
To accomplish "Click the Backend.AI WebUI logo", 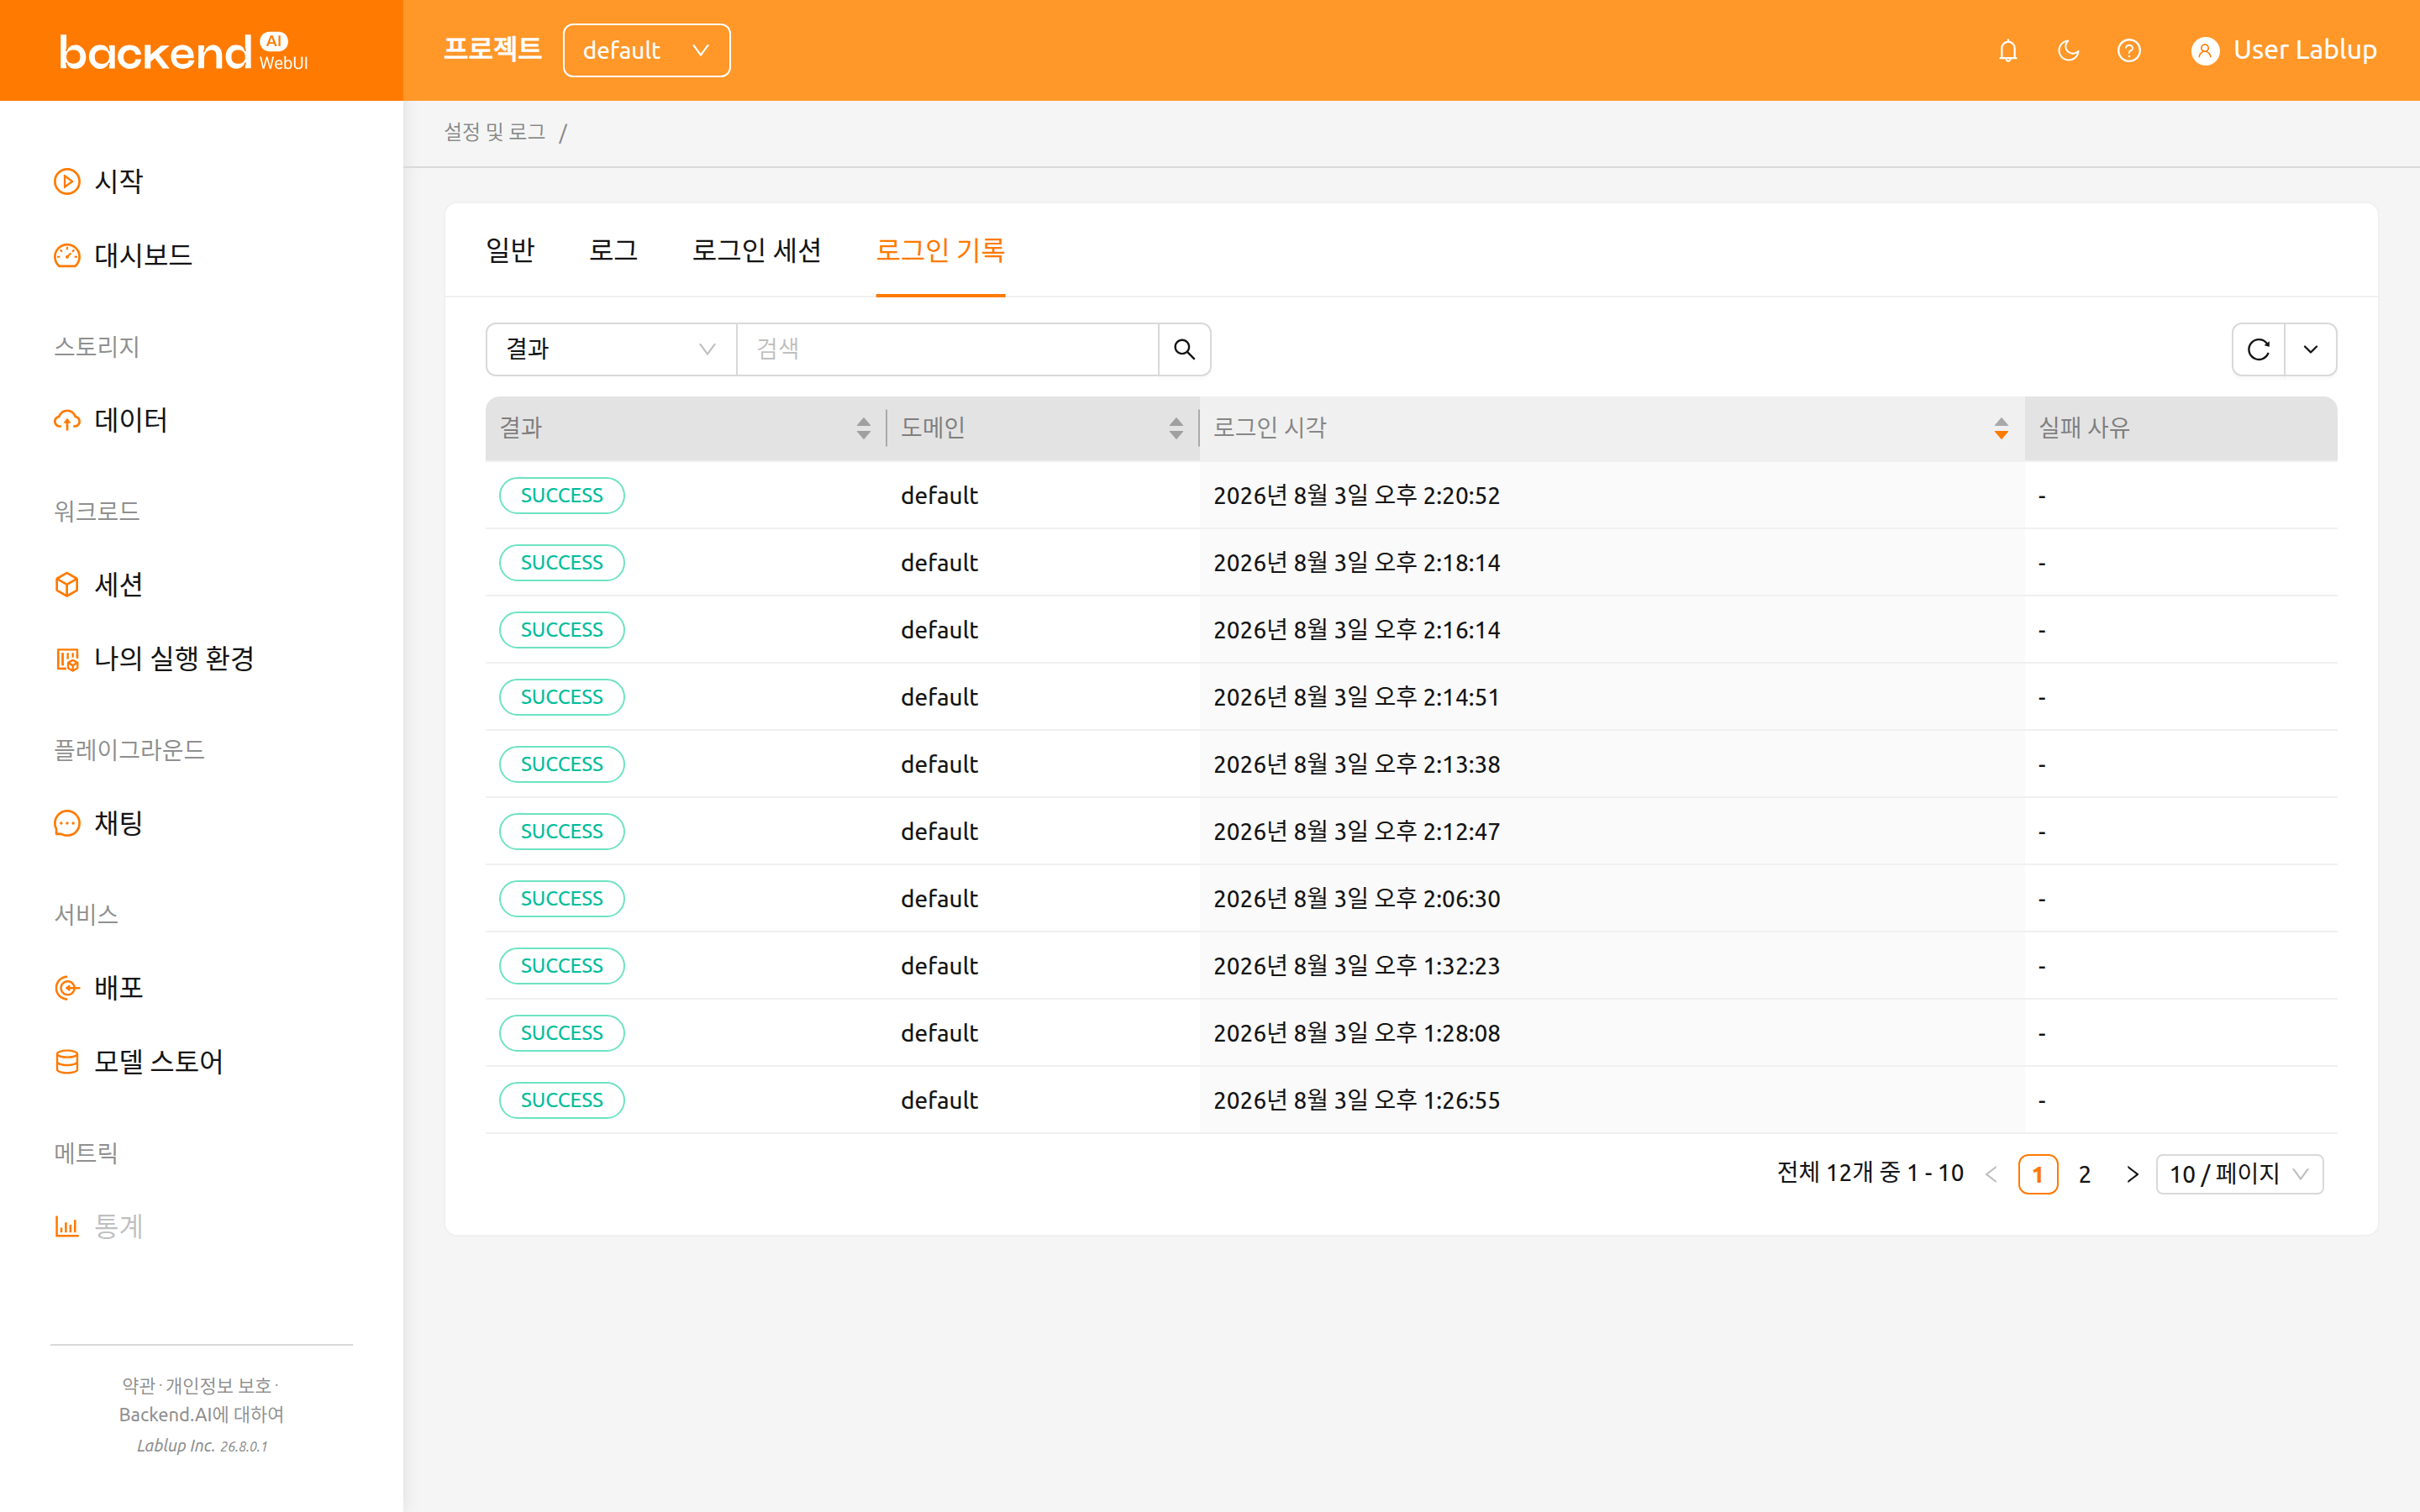I will point(184,52).
